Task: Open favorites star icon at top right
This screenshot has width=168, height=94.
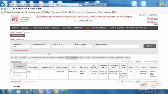Action: tap(163, 5)
